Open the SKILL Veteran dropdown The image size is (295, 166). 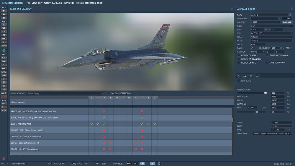[271, 37]
